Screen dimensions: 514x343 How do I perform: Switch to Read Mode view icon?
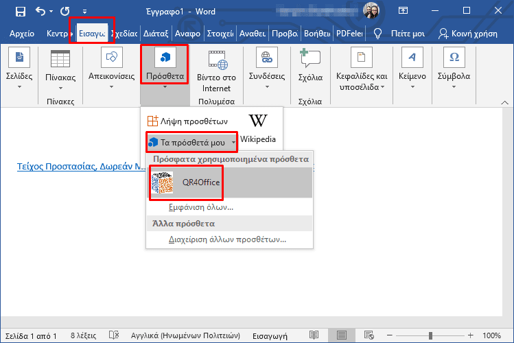tap(314, 335)
